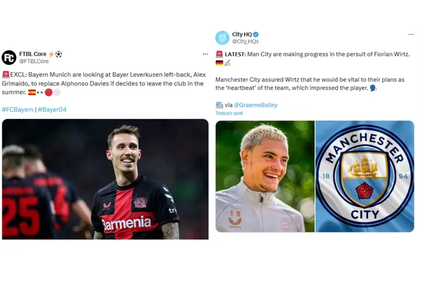Click the City HQ verified badge
This screenshot has width=427, height=286.
pyautogui.click(x=256, y=35)
